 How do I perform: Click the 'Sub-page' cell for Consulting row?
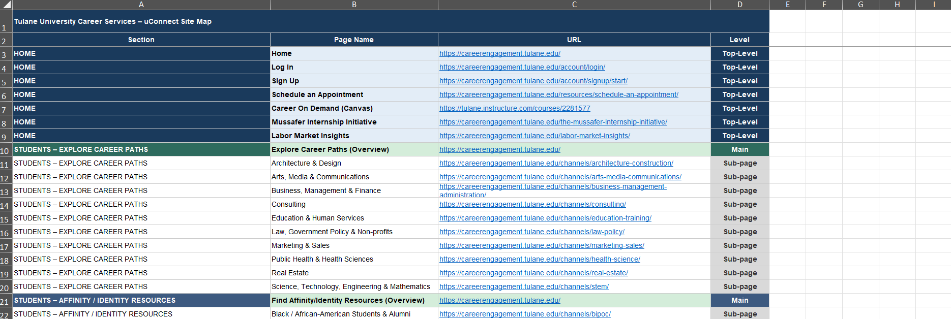740,204
